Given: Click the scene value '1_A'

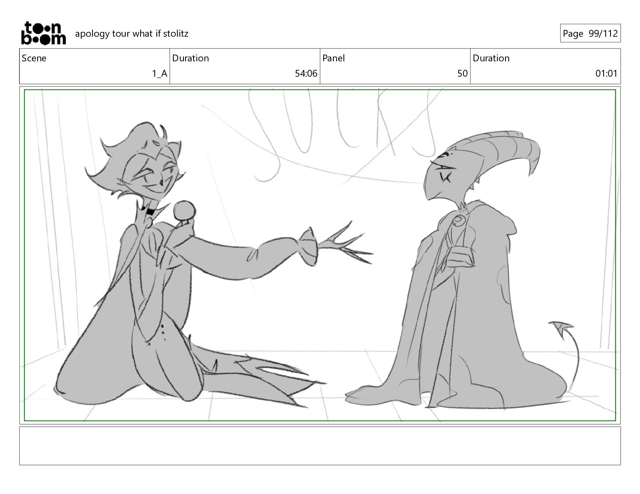Looking at the screenshot, I should tap(160, 73).
